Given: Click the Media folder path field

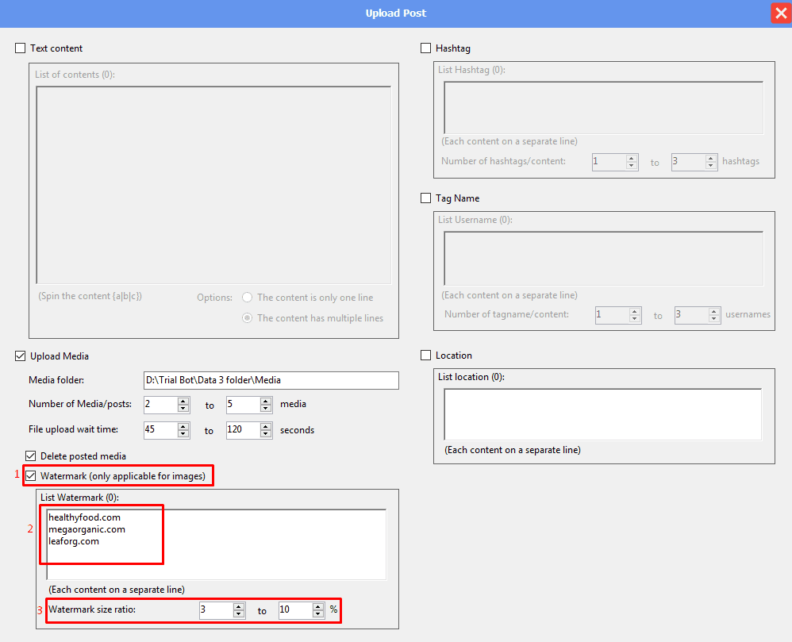Looking at the screenshot, I should [x=271, y=381].
